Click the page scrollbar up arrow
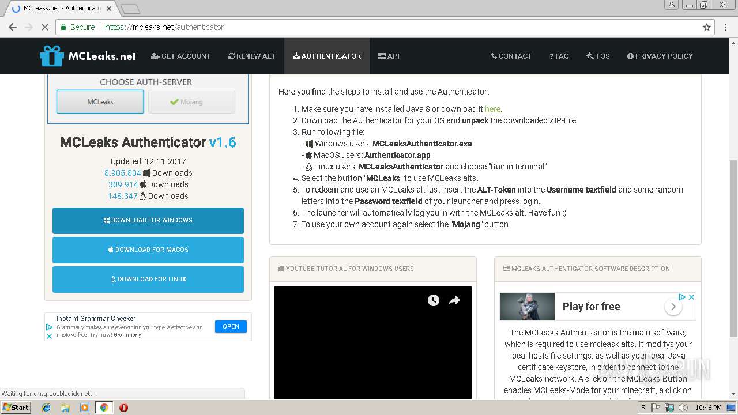738x415 pixels. point(733,43)
